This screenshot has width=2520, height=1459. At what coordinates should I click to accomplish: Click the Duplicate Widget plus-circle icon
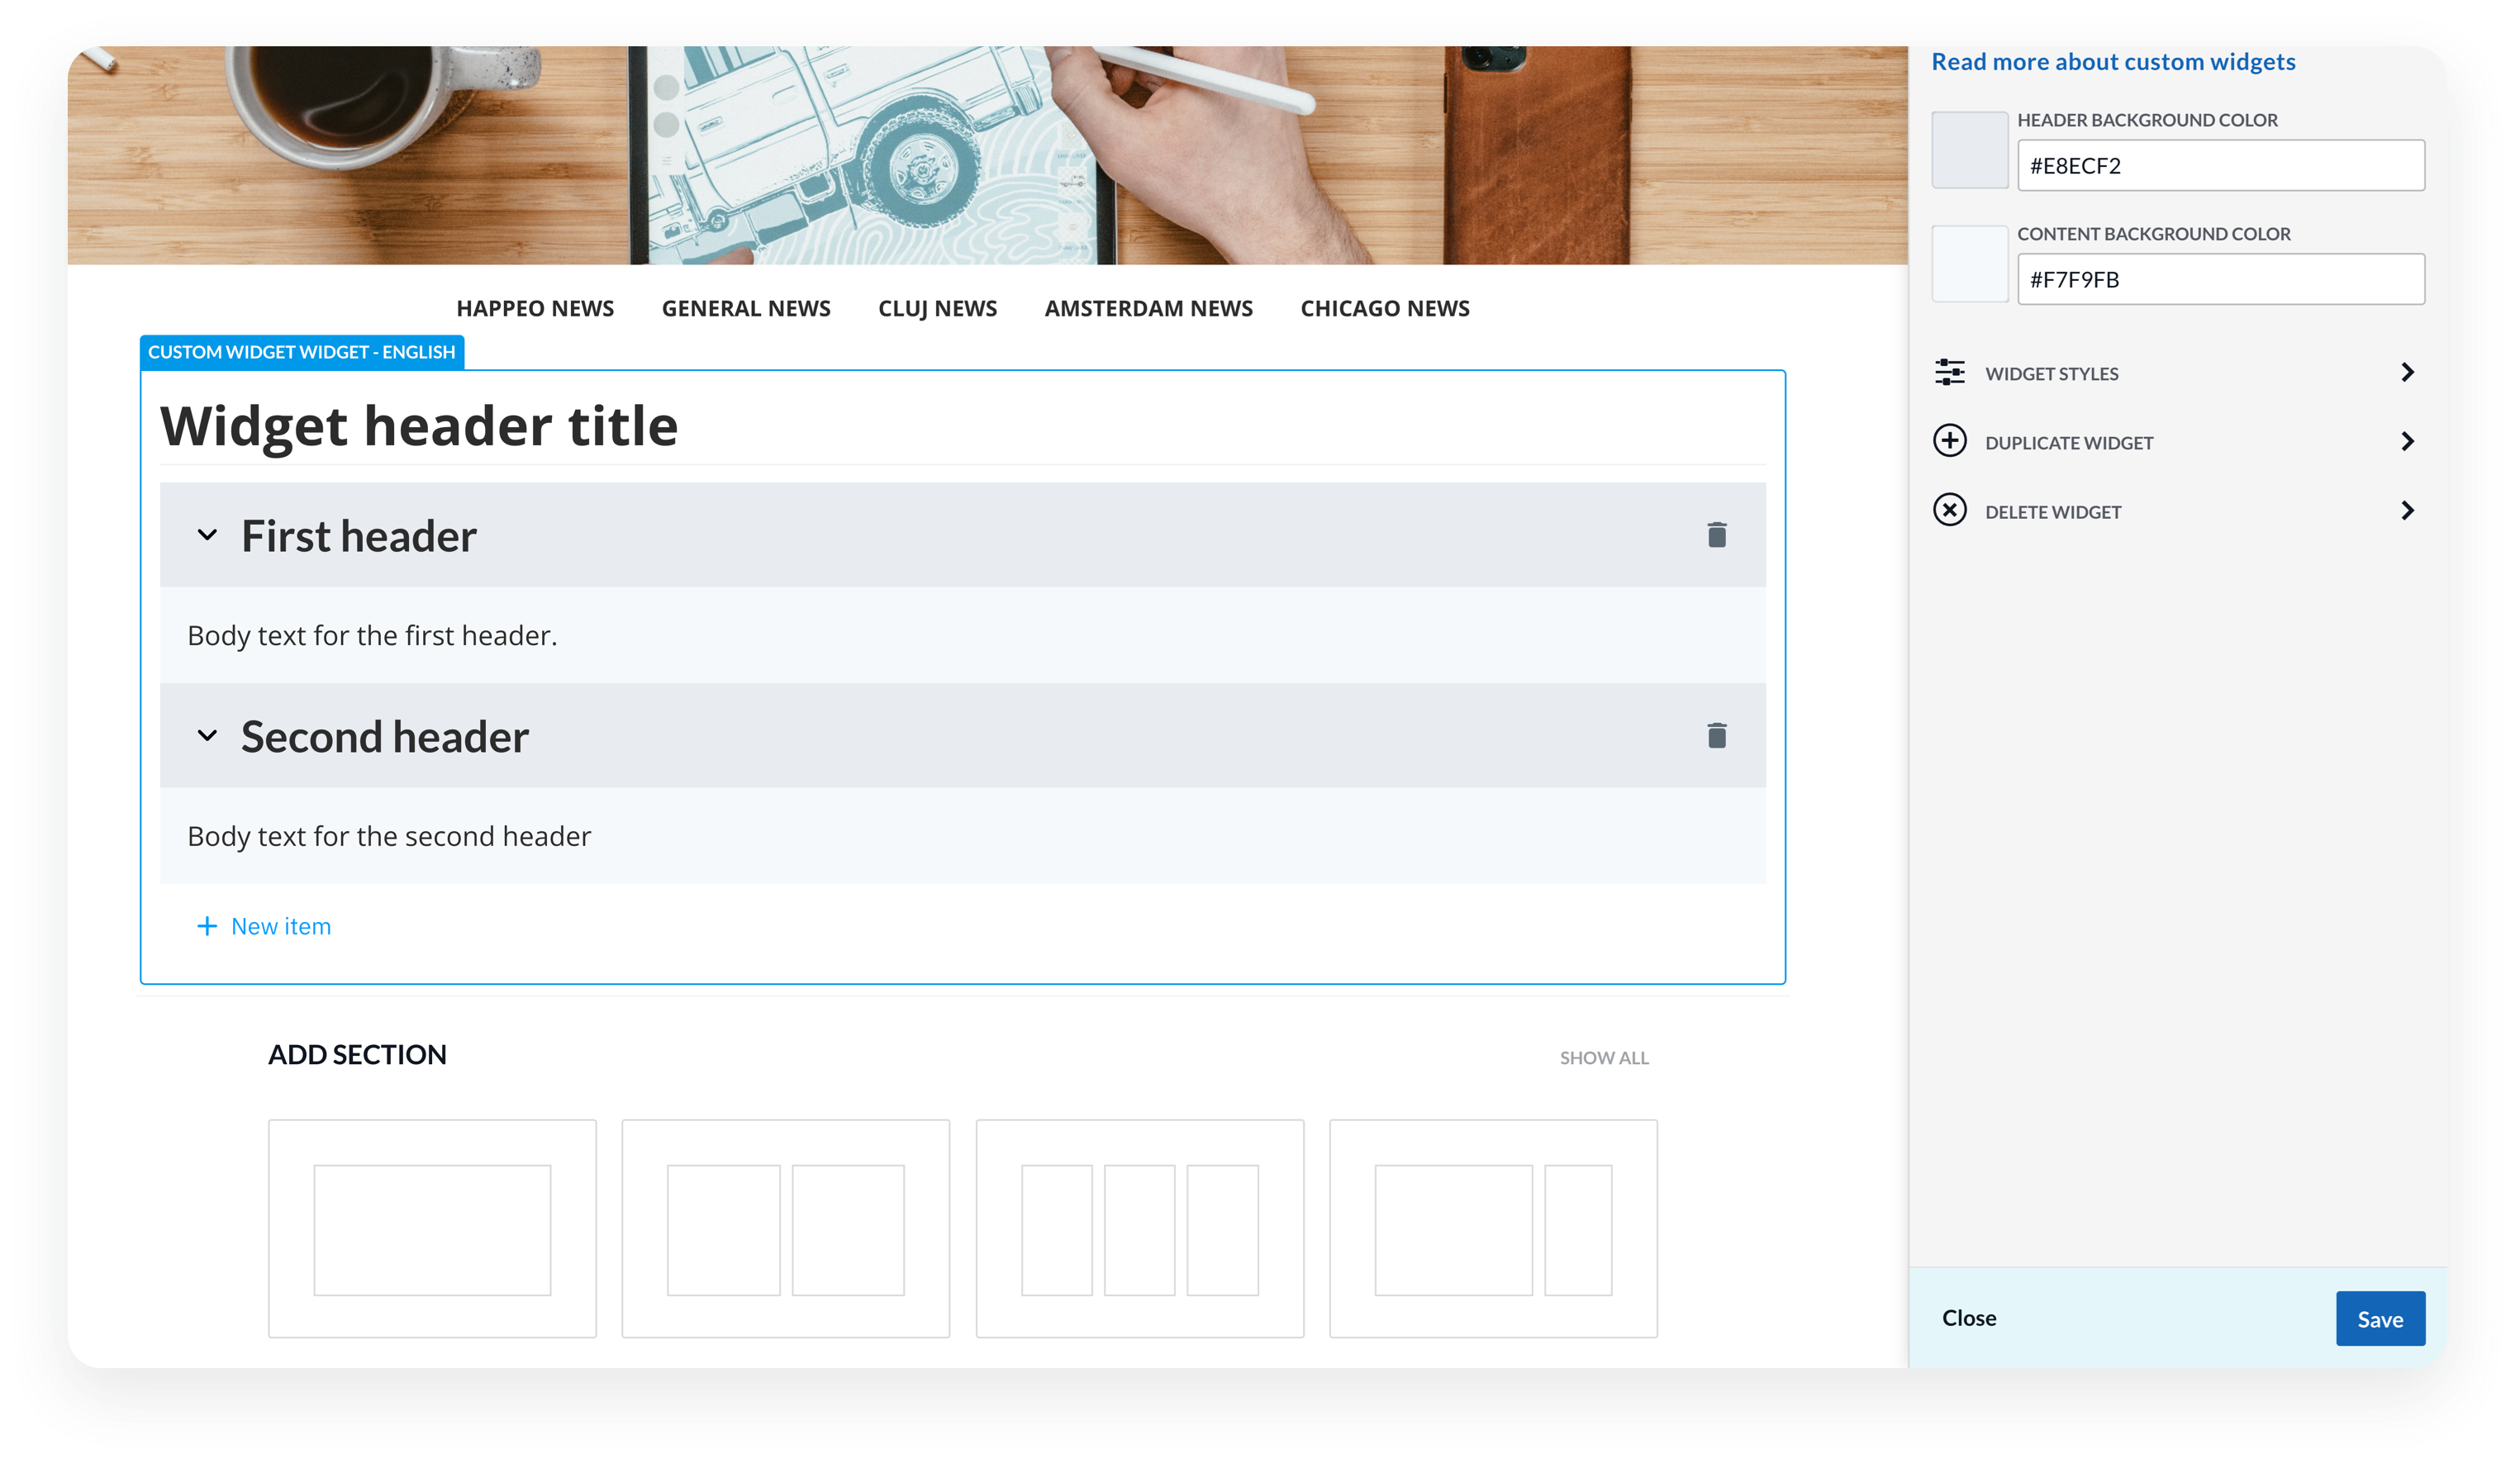(1949, 441)
